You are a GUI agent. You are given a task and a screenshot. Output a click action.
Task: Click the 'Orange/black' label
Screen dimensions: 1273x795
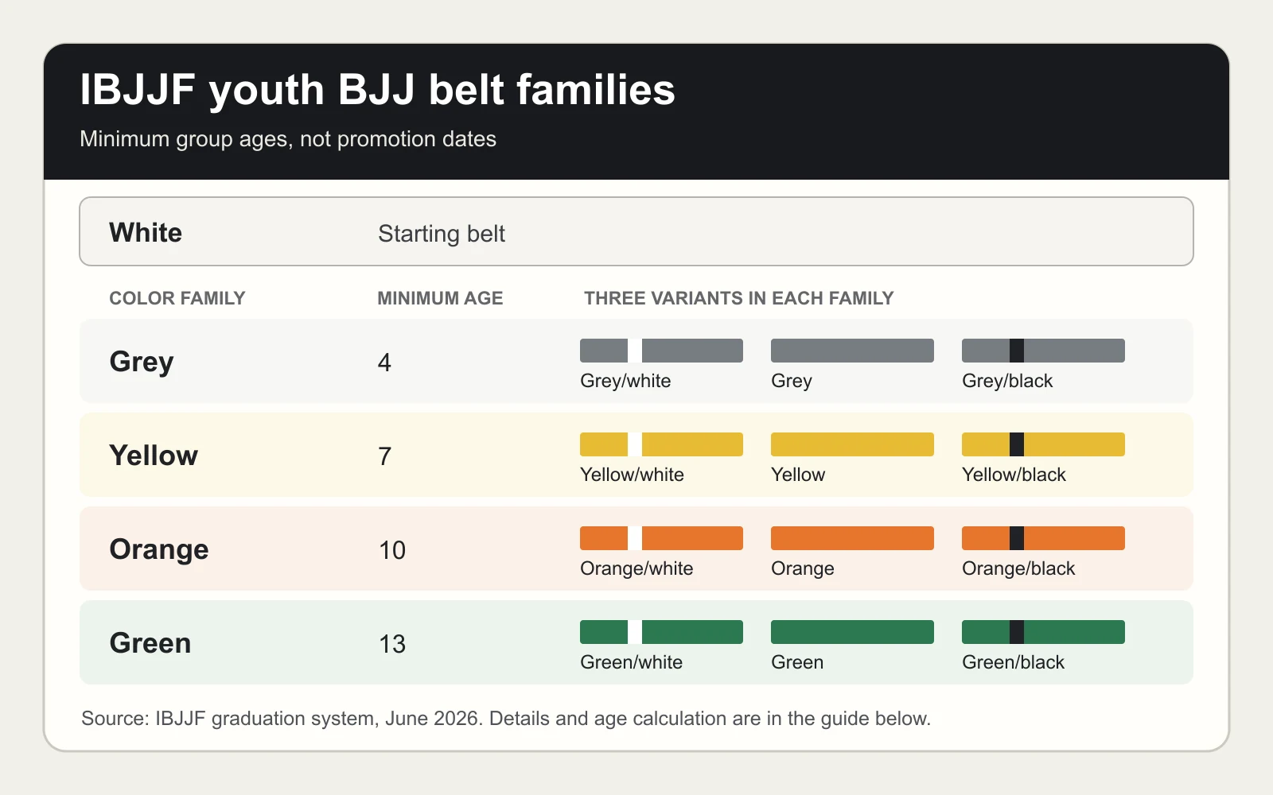coord(1018,568)
